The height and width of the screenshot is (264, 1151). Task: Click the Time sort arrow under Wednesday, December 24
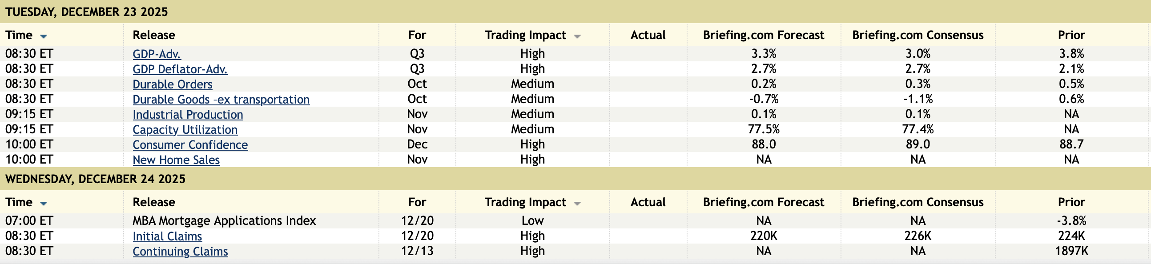pos(43,203)
